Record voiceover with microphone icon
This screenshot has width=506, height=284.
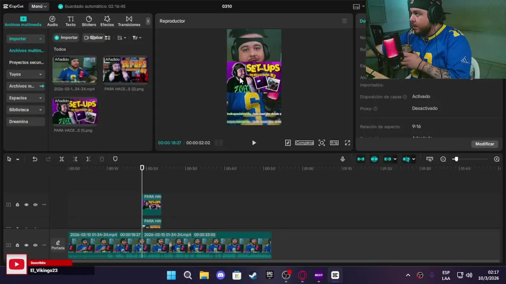(x=343, y=159)
